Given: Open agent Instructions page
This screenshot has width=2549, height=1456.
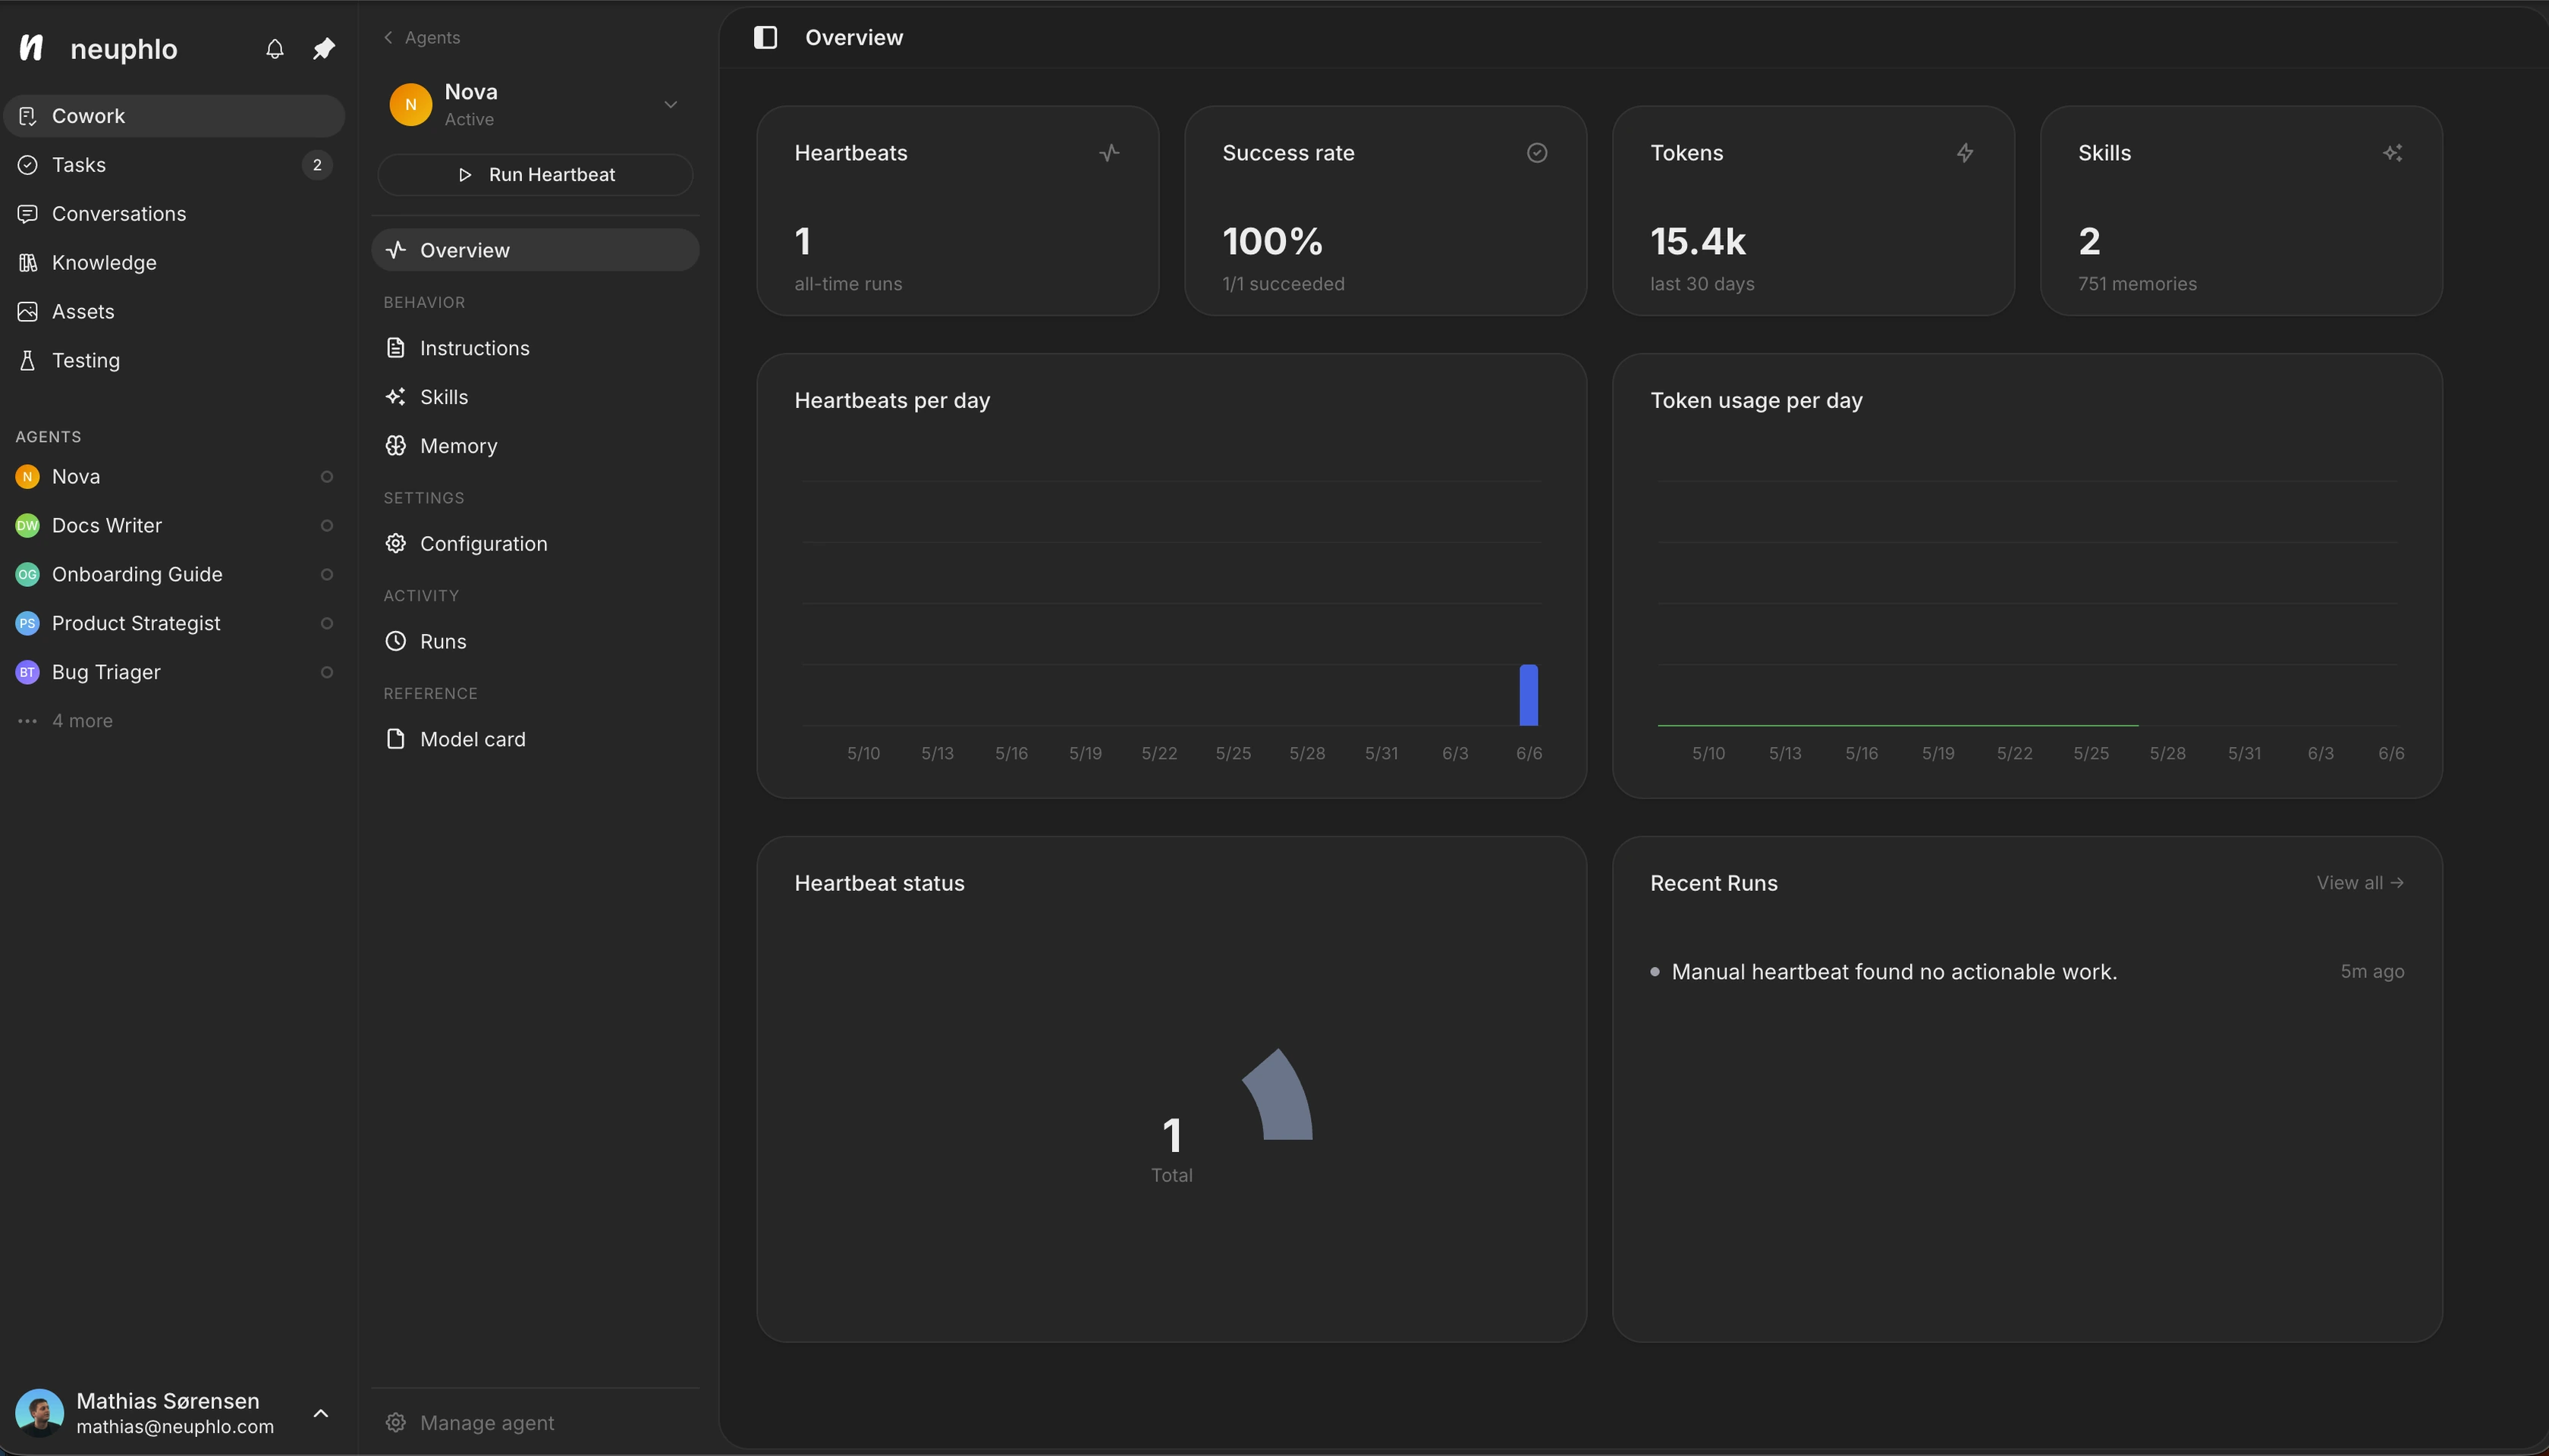Looking at the screenshot, I should pos(535,348).
